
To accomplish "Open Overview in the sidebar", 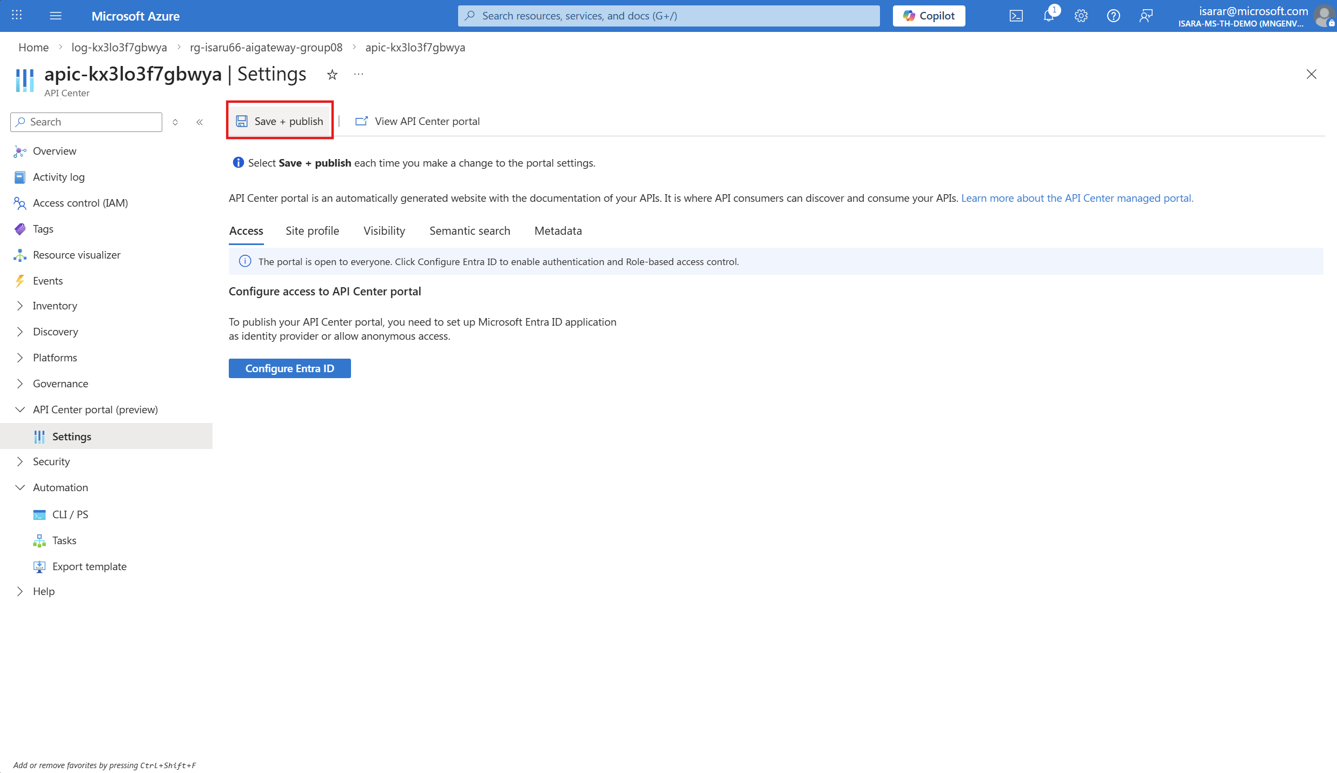I will pyautogui.click(x=54, y=151).
